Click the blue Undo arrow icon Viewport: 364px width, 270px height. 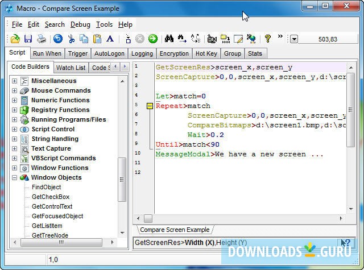point(58,39)
